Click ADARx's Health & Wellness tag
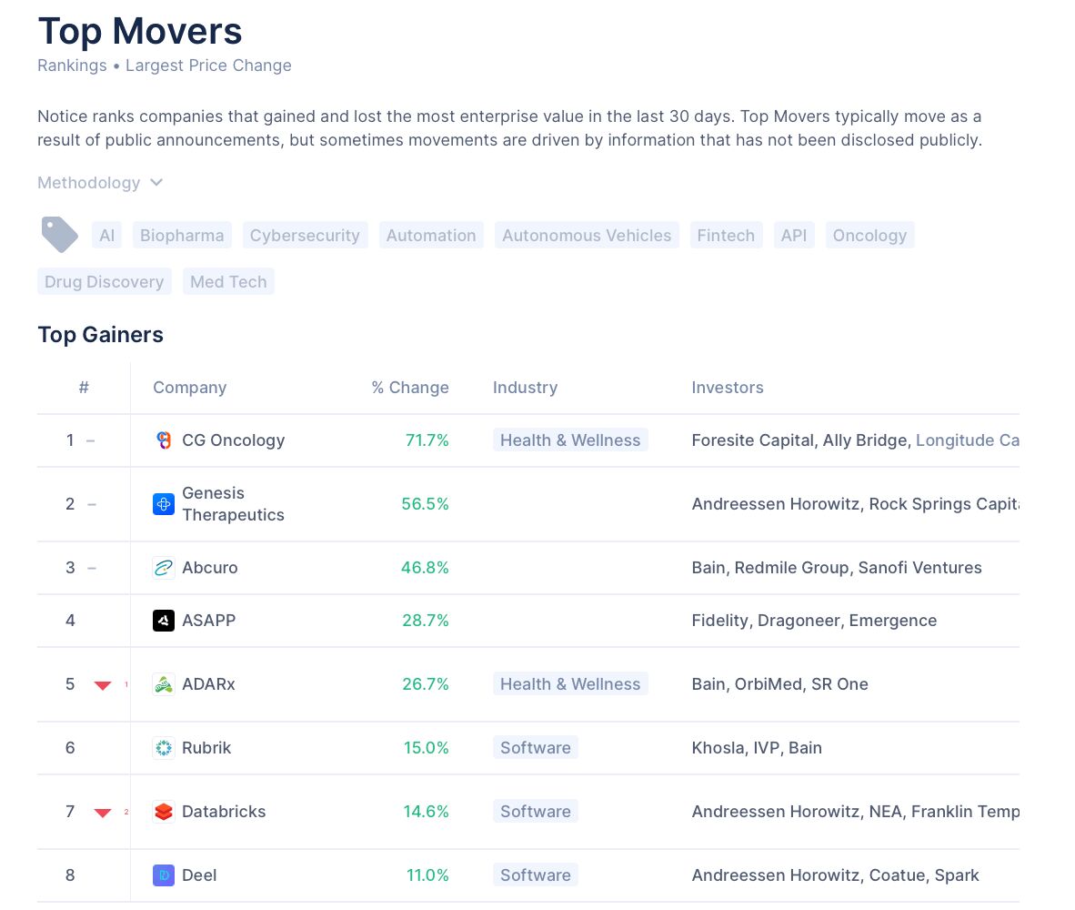This screenshot has height=910, width=1075. pyautogui.click(x=570, y=684)
